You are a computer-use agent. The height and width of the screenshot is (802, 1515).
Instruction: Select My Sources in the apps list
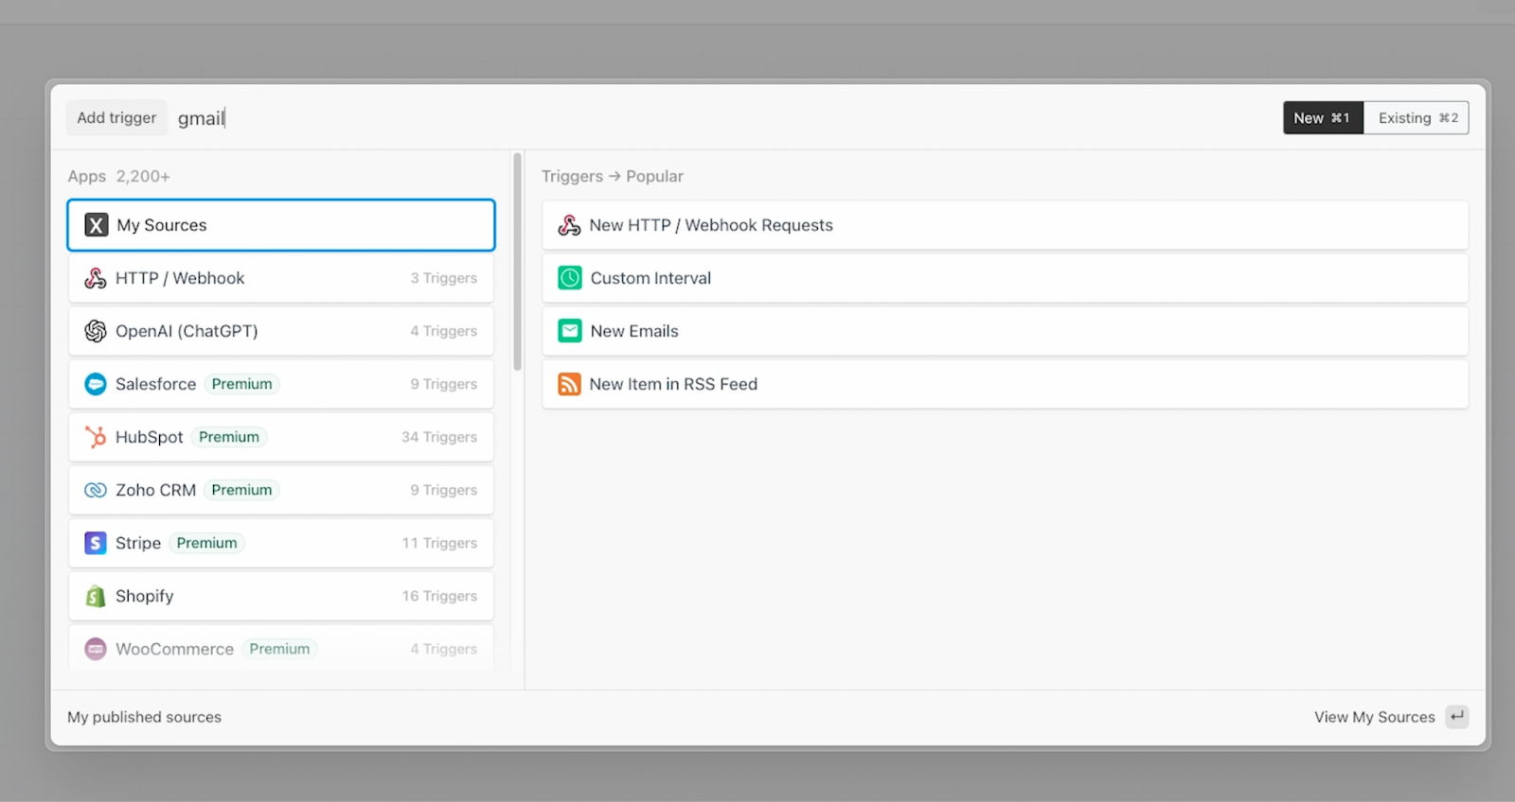point(281,225)
